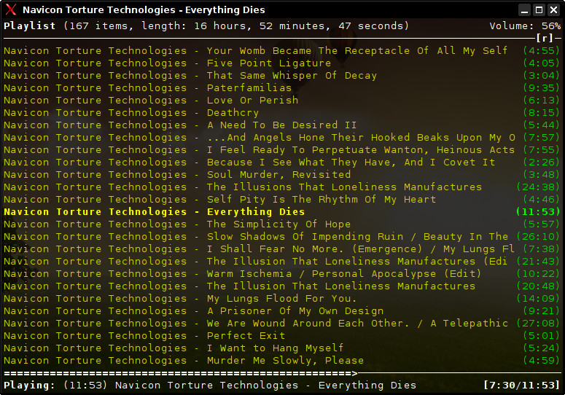The width and height of the screenshot is (565, 395).
Task: Select the Playlist header label
Action: (30, 26)
